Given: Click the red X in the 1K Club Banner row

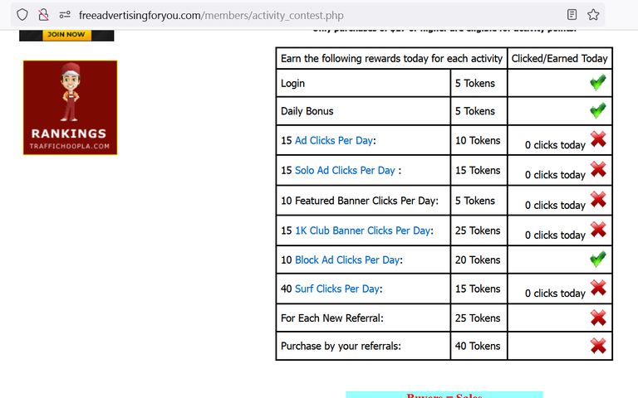Looking at the screenshot, I should [x=598, y=230].
